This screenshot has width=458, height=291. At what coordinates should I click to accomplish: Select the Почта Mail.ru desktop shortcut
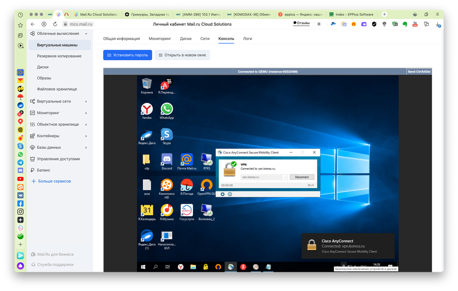tap(187, 162)
